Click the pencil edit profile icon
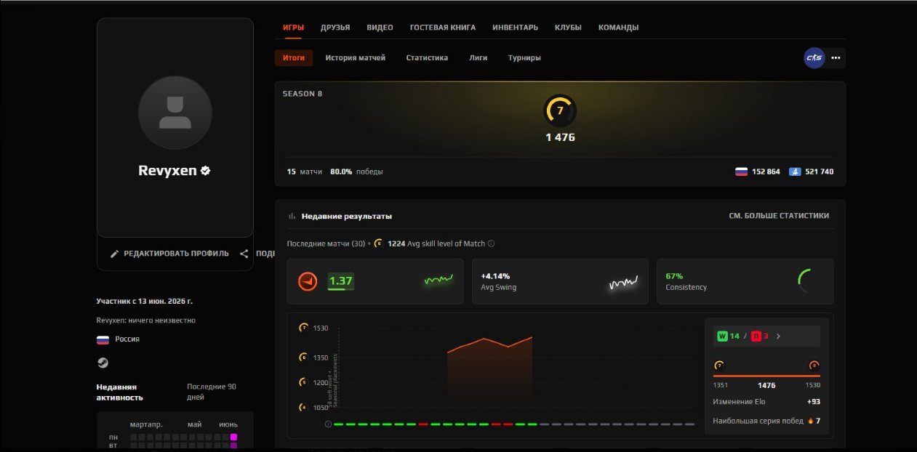The height and width of the screenshot is (452, 917). click(114, 254)
